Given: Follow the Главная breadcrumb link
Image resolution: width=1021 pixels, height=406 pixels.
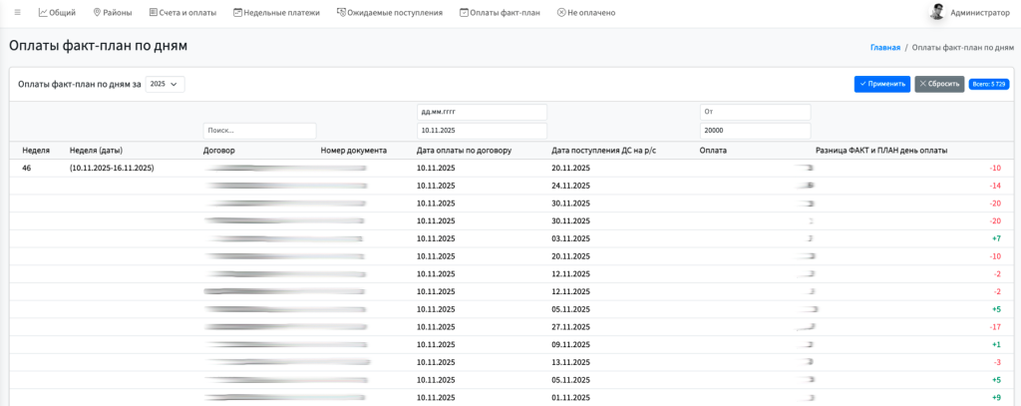Looking at the screenshot, I should [884, 47].
